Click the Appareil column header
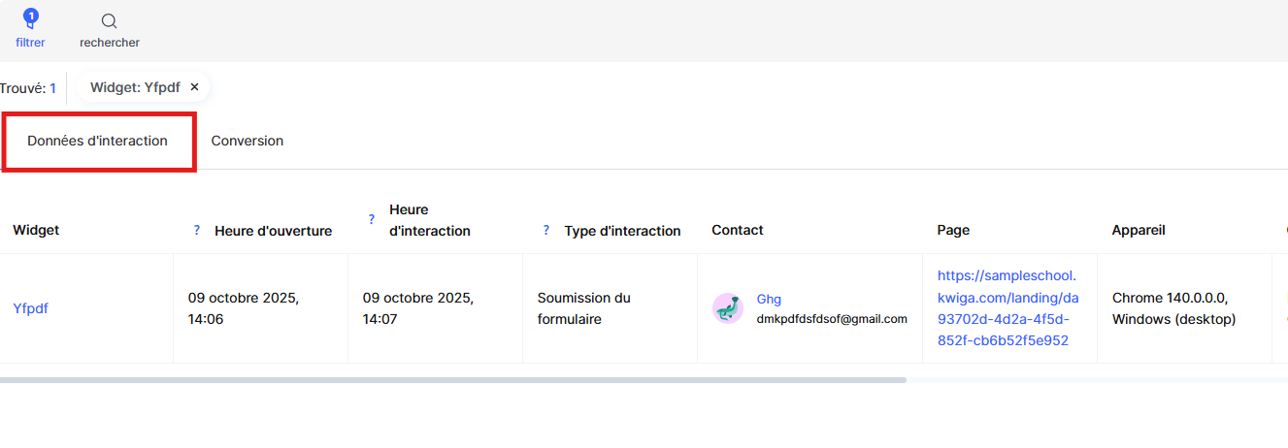This screenshot has width=1288, height=448. coord(1139,231)
